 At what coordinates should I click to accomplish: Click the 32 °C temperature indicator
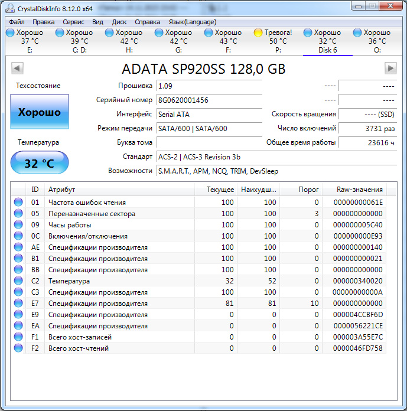[x=40, y=163]
